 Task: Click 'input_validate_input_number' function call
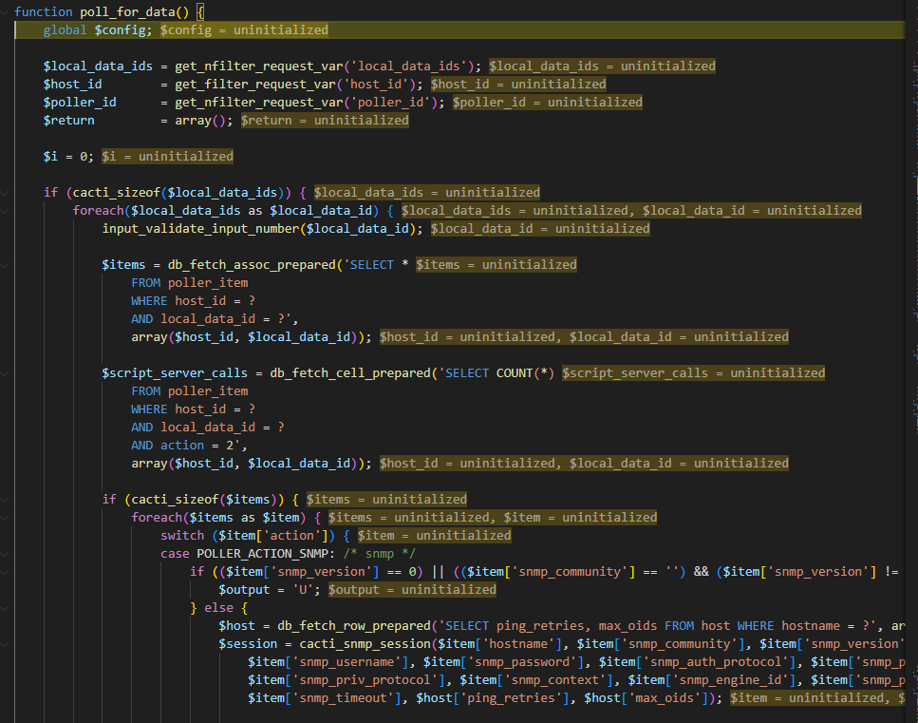coord(200,229)
